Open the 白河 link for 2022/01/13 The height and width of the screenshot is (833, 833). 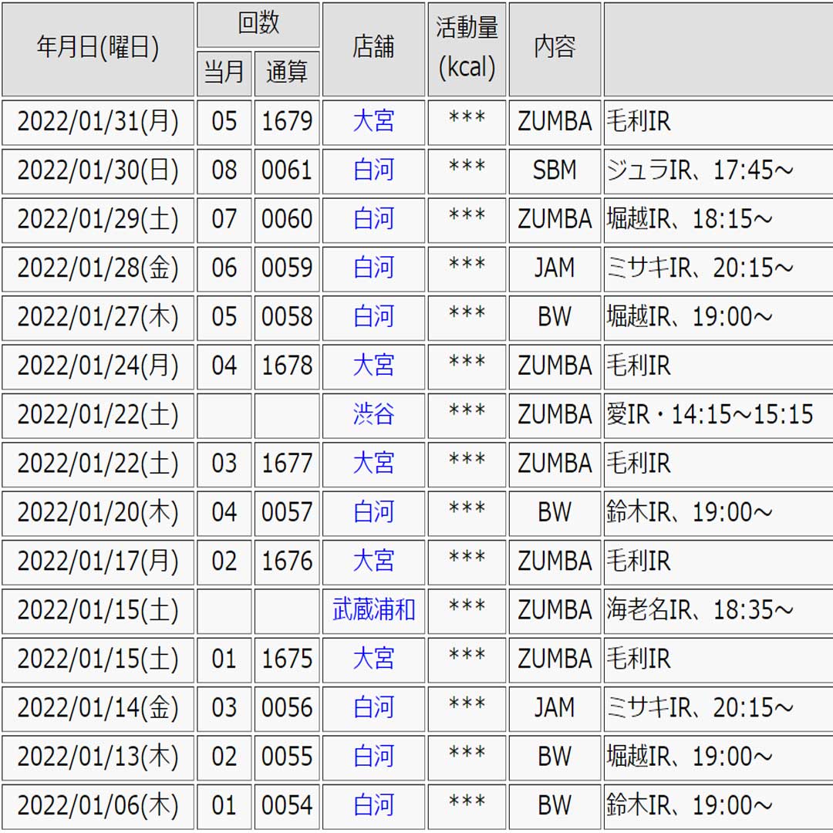(373, 757)
